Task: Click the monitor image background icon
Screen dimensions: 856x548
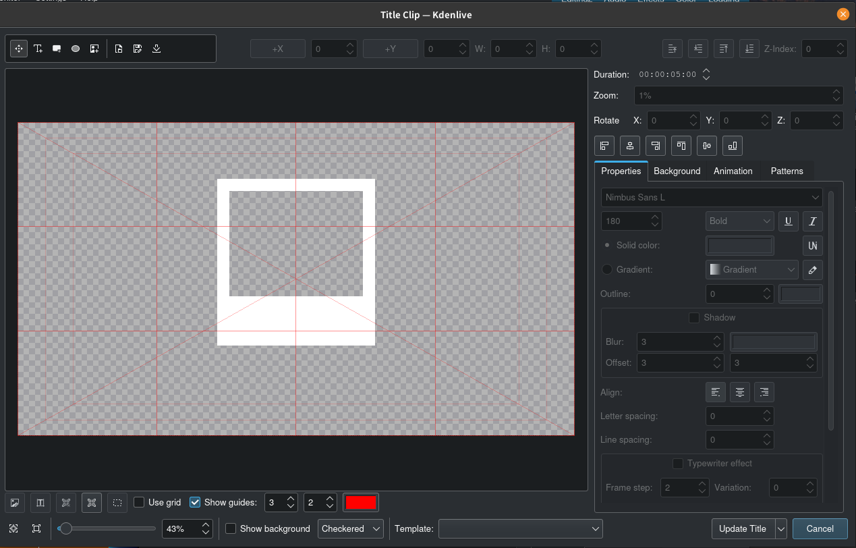Action: coord(15,502)
